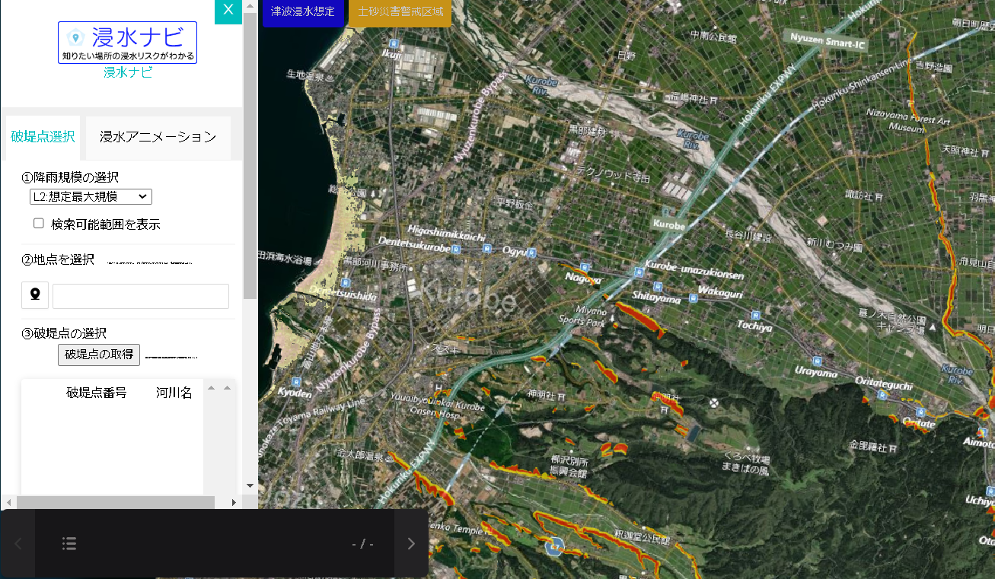Click the Ikuji station icon

[392, 43]
